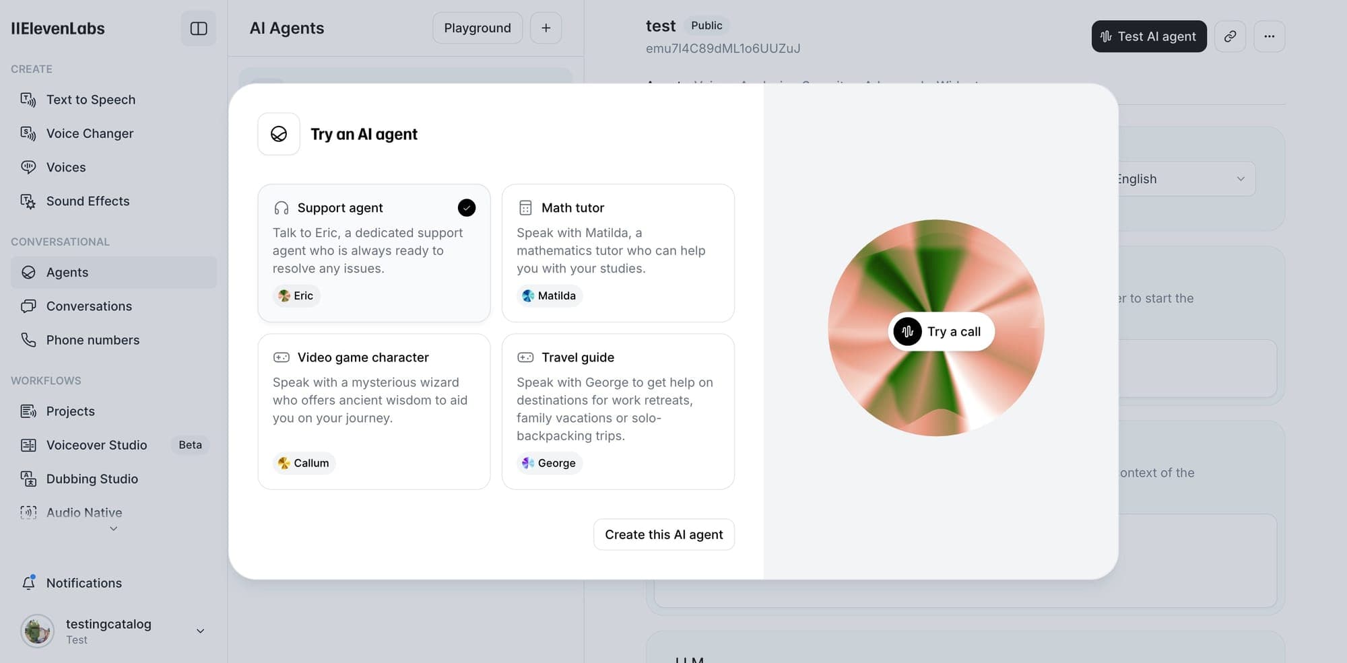The image size is (1347, 663).
Task: Switch to the Voiceover Studio tab
Action: (96, 445)
